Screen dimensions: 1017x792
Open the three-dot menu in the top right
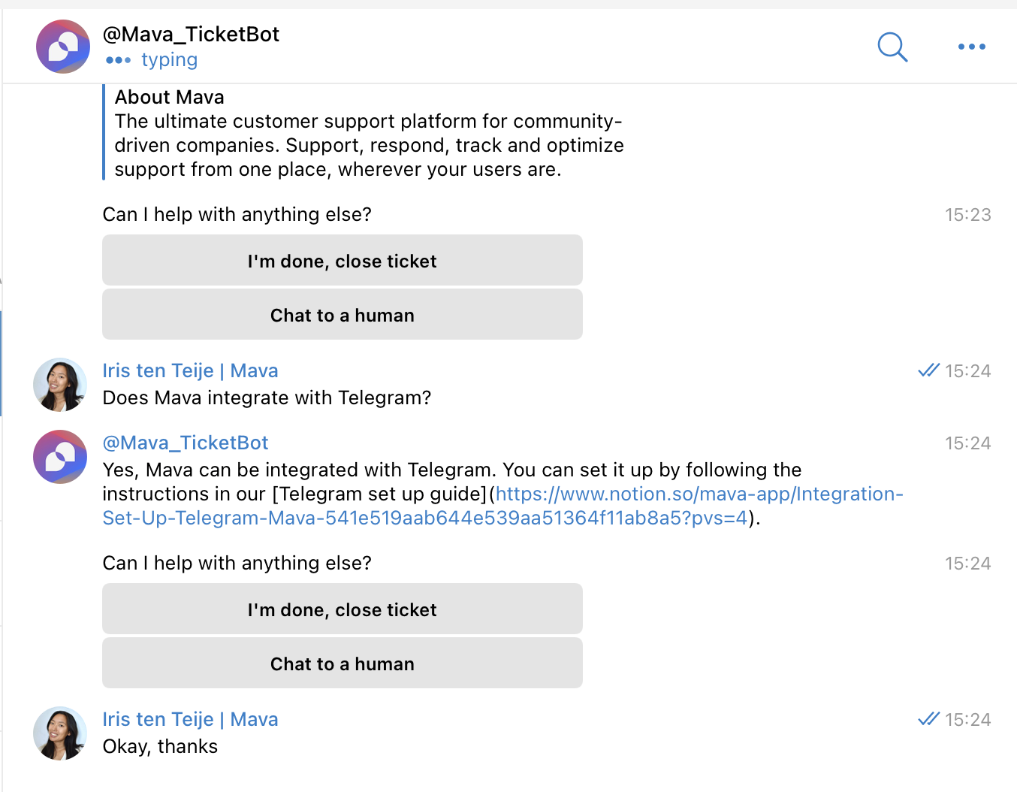pyautogui.click(x=971, y=47)
